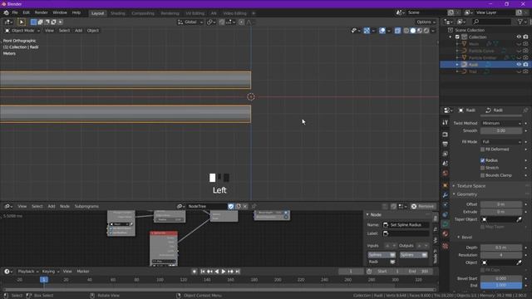Screen dimensions: 532x299
Task: Enable the Bounds Clamp checkbox
Action: coord(482,175)
